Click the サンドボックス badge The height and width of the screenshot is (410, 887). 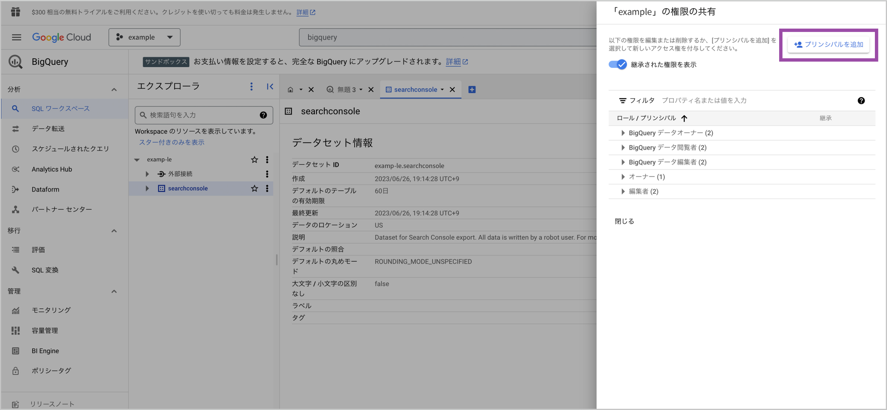coord(166,62)
